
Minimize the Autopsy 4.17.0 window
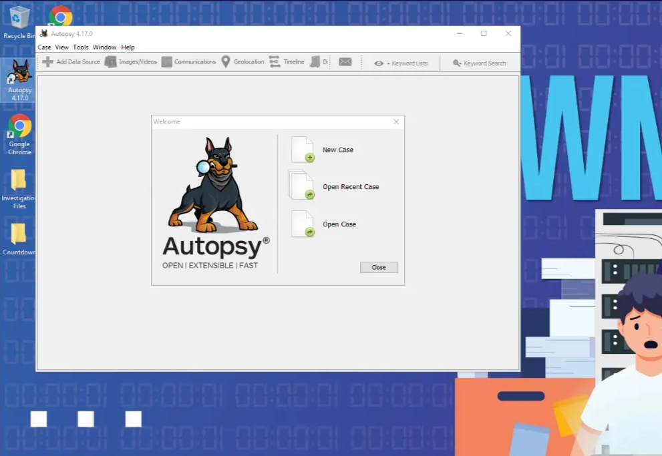(x=460, y=33)
